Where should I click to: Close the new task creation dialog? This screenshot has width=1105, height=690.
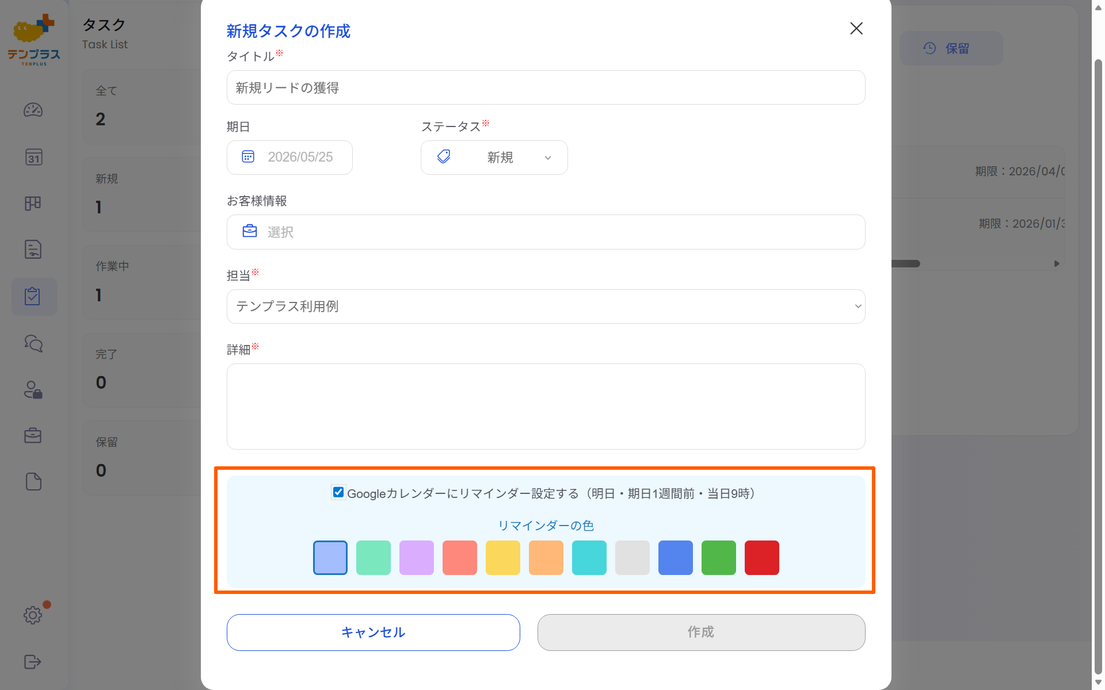coord(856,29)
